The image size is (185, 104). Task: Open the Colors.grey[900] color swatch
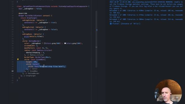(x=45, y=43)
